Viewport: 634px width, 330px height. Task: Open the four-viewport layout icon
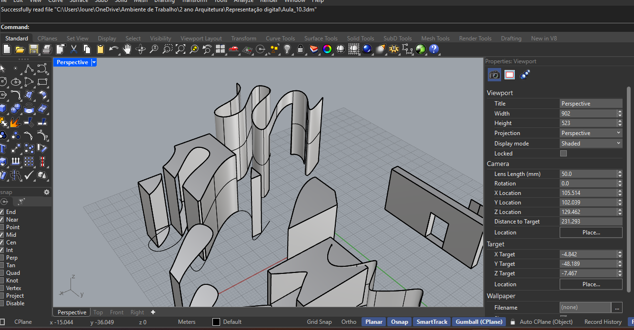tap(220, 49)
